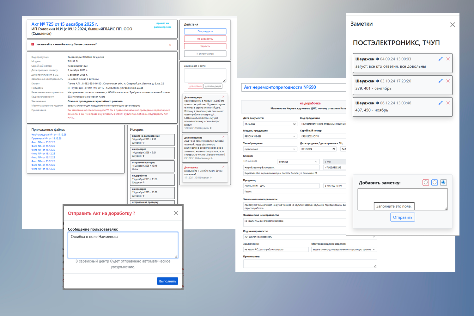Delete the note dated 04.09.24 13:00:03
Image resolution: width=474 pixels, height=316 pixels.
click(448, 59)
